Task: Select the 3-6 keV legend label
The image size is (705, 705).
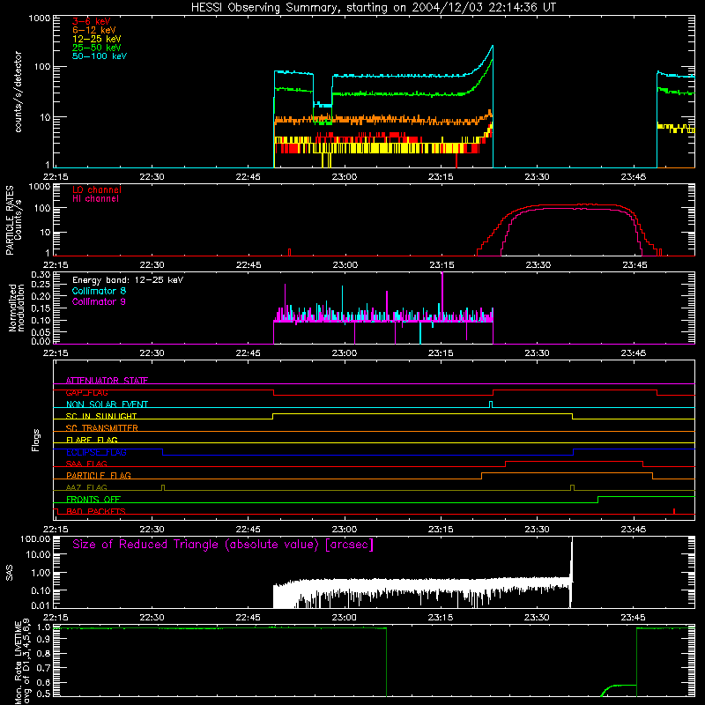Action: tap(92, 21)
